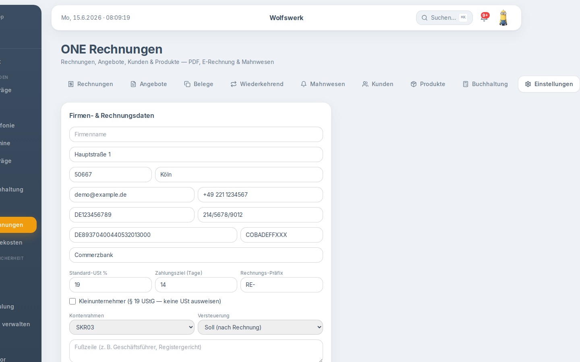Click the 'Zahlungsziel (Tage)' label
This screenshot has height=362, width=580.
(178, 273)
